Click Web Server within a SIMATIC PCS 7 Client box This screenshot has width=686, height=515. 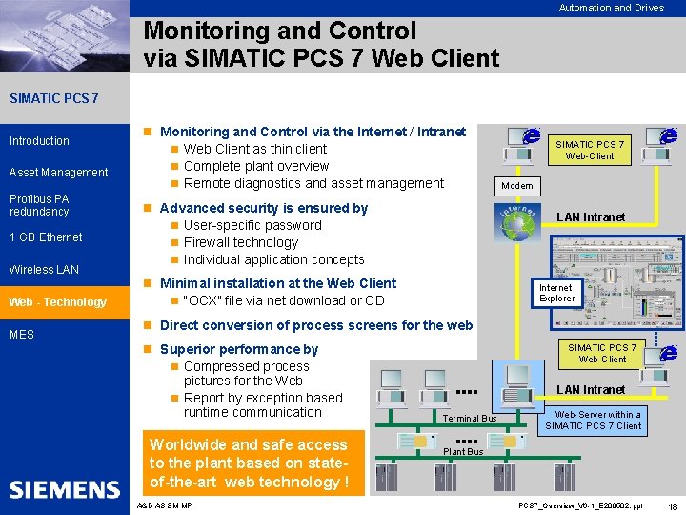pos(593,420)
